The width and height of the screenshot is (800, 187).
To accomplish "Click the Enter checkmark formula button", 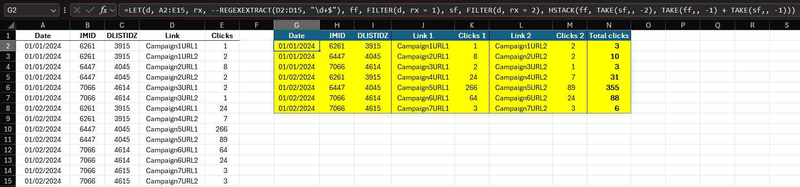I will point(90,10).
